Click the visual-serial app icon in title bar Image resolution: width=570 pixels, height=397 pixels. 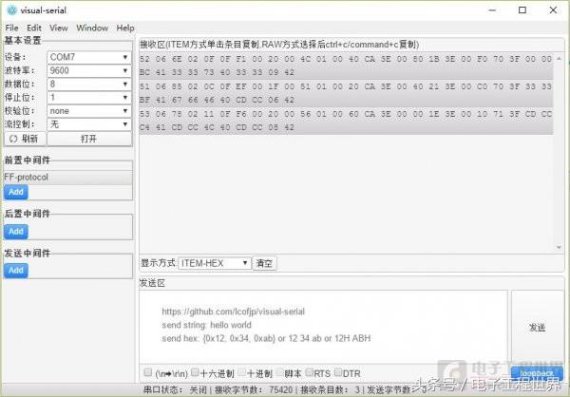point(11,10)
